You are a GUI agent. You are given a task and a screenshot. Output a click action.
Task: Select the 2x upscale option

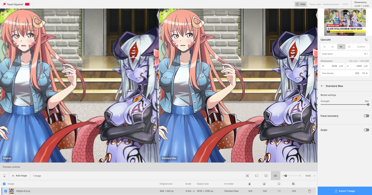[x=332, y=47]
